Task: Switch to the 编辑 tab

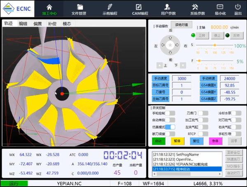Action: (23, 23)
